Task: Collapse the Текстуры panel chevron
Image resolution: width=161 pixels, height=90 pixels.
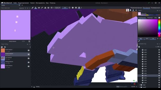Action: (x=30, y=44)
